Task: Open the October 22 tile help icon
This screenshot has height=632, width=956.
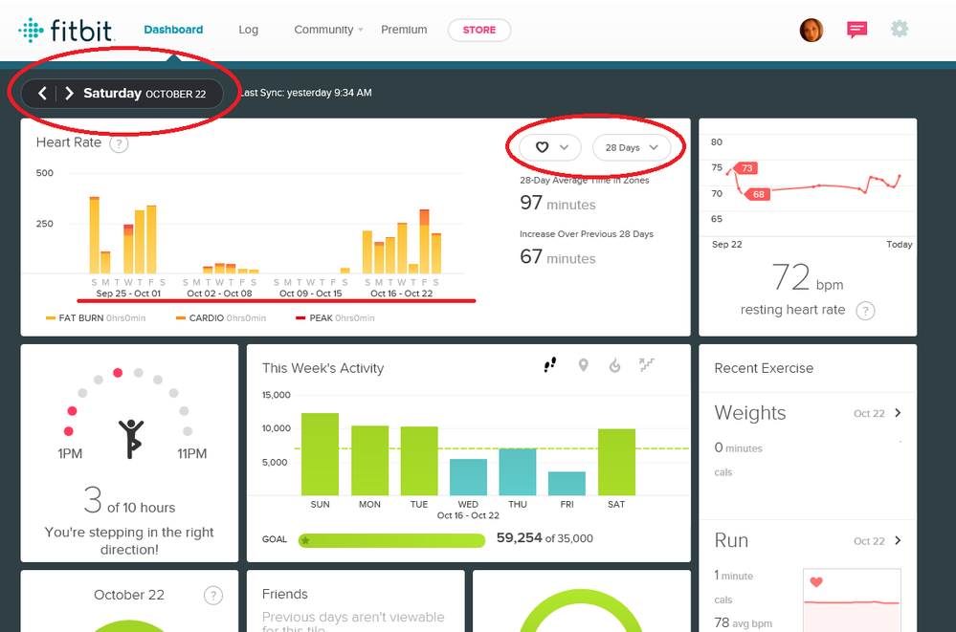Action: [x=212, y=596]
